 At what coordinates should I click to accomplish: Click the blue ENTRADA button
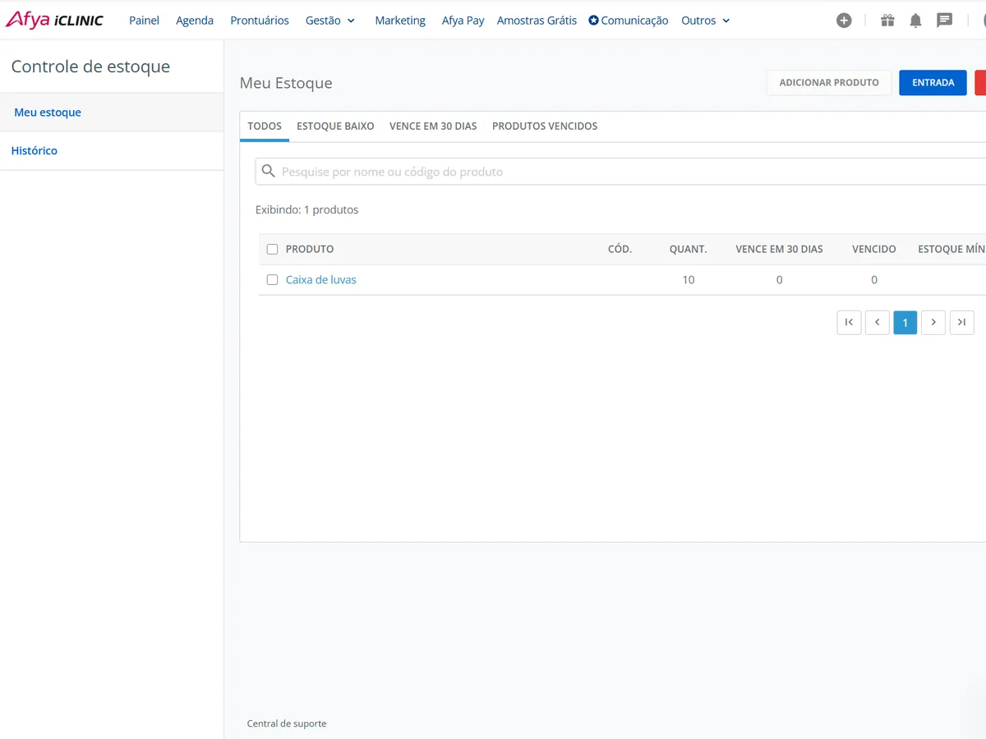(933, 83)
